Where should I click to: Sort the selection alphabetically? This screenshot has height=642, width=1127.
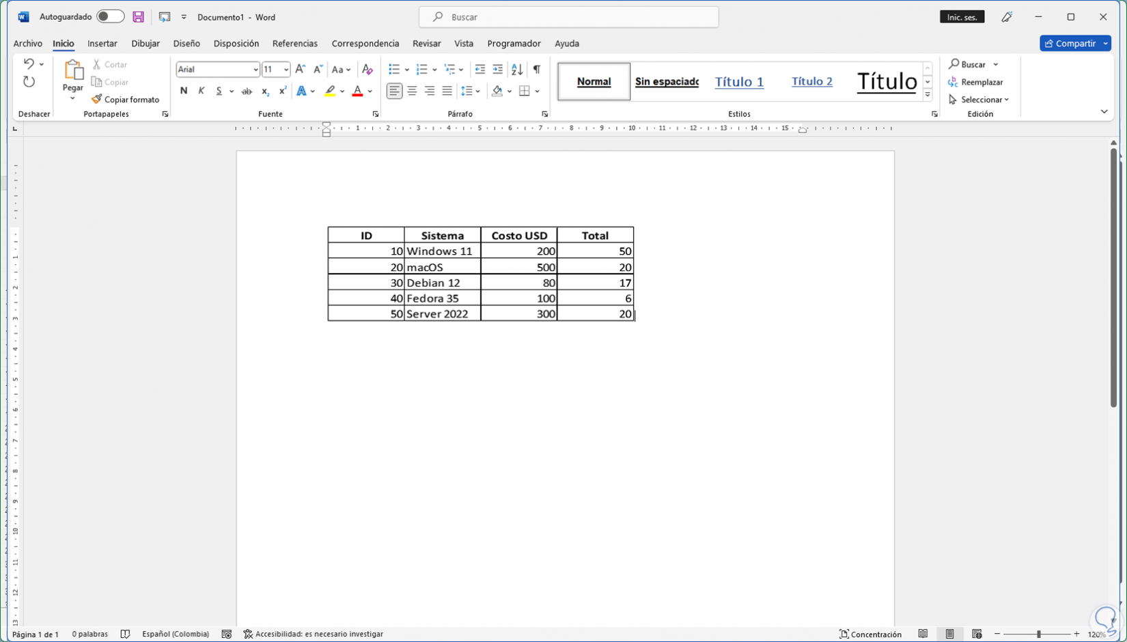tap(517, 69)
